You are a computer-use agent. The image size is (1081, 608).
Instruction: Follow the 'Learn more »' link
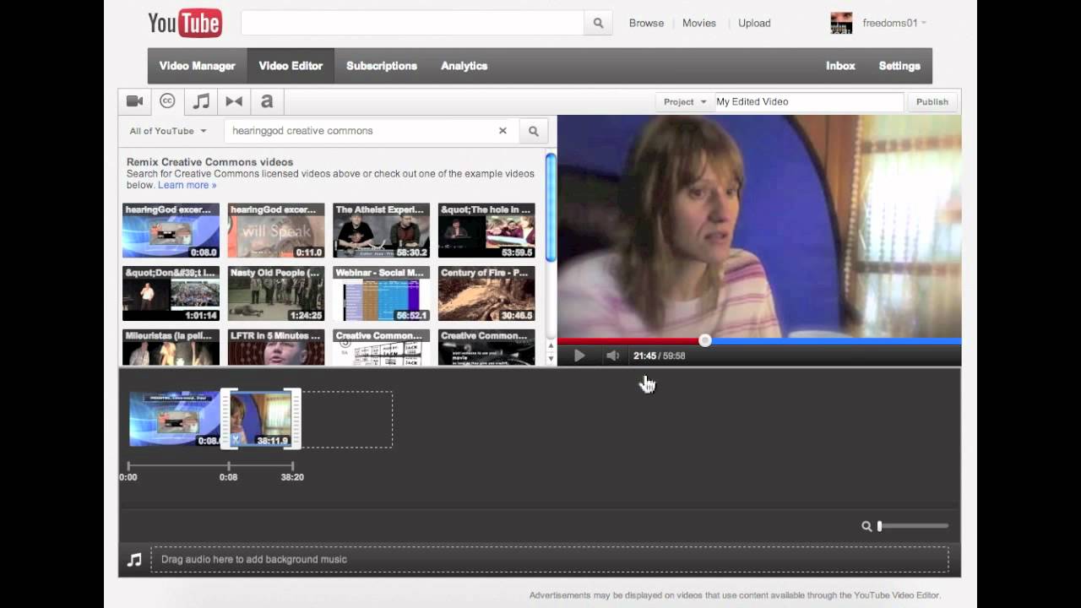point(187,185)
